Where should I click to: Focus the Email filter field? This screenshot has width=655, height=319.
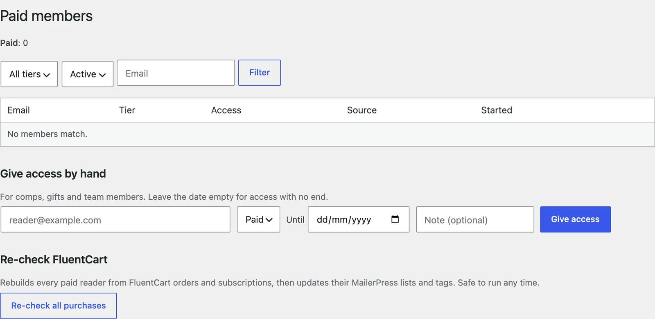[x=176, y=73]
